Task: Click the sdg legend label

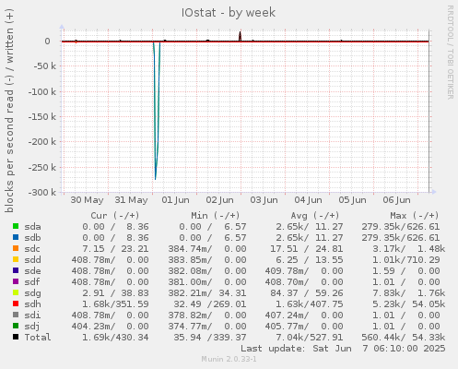Action: [x=32, y=293]
